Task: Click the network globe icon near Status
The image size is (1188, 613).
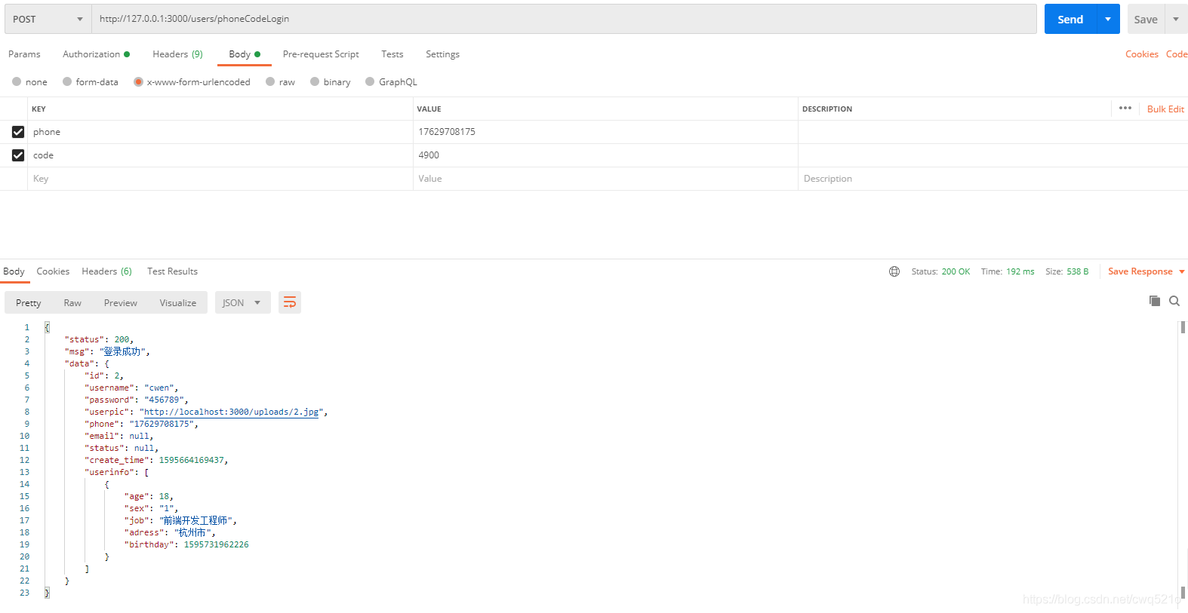Action: [x=894, y=271]
